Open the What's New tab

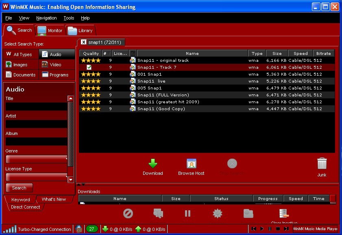pos(54,199)
